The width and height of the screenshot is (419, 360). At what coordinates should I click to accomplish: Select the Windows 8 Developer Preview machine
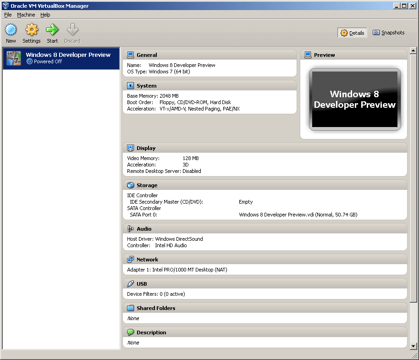point(61,59)
